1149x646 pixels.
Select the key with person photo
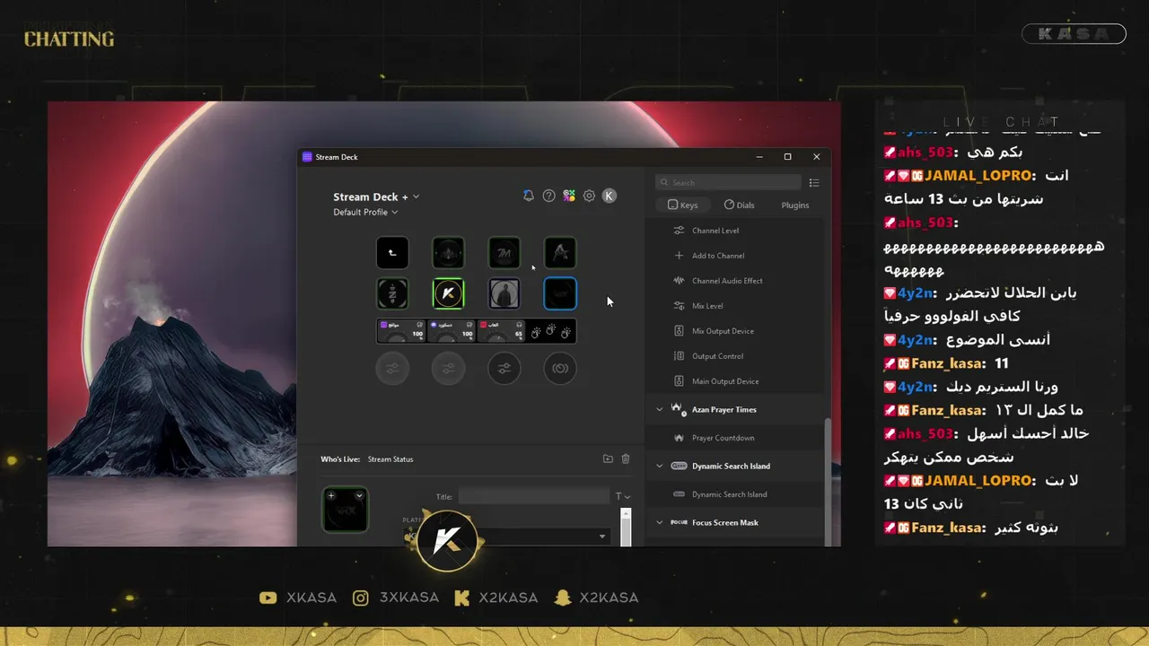tap(504, 293)
